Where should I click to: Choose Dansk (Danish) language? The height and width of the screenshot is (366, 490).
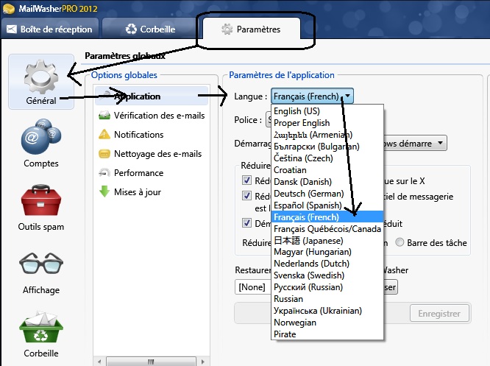point(327,182)
